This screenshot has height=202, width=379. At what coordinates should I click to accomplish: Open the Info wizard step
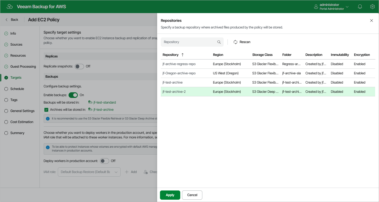point(13,34)
